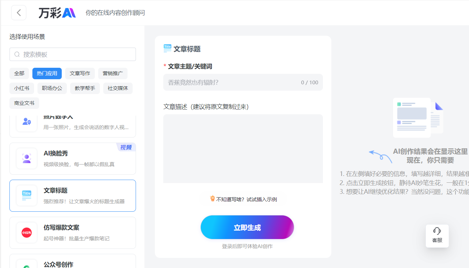
Task: Choose the 教学帮手 category
Action: [85, 88]
